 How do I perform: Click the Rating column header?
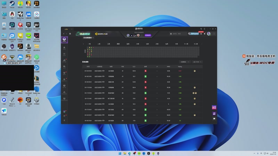[180, 67]
